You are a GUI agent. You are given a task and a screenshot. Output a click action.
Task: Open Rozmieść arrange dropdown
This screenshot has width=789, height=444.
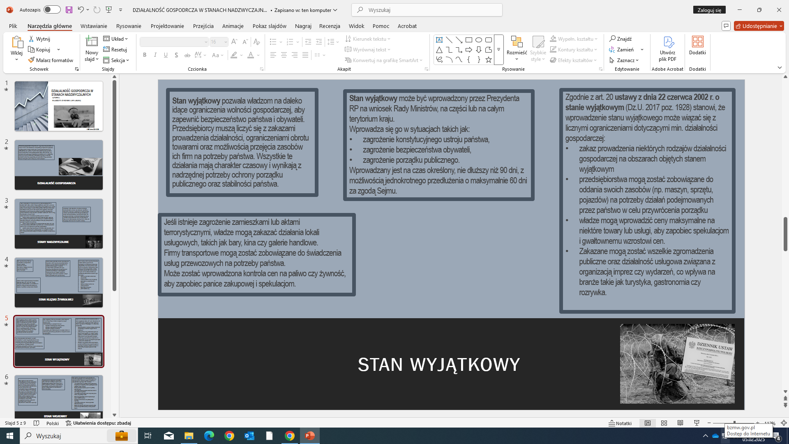tap(517, 49)
